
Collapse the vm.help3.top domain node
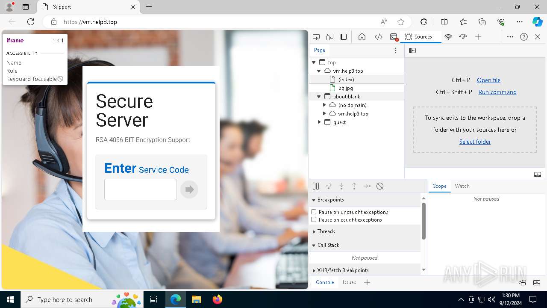pyautogui.click(x=319, y=71)
